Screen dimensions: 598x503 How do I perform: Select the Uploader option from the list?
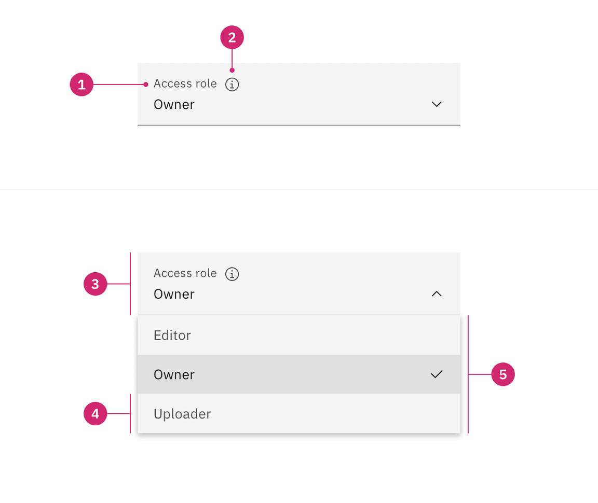[182, 414]
